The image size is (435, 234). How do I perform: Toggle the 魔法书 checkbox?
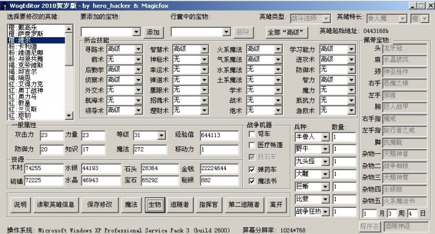click(252, 181)
